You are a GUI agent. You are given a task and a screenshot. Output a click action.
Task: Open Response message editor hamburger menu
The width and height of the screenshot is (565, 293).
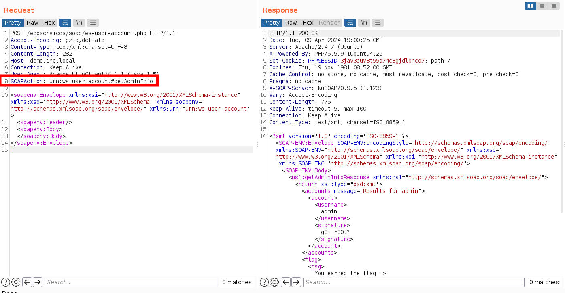[x=378, y=23]
